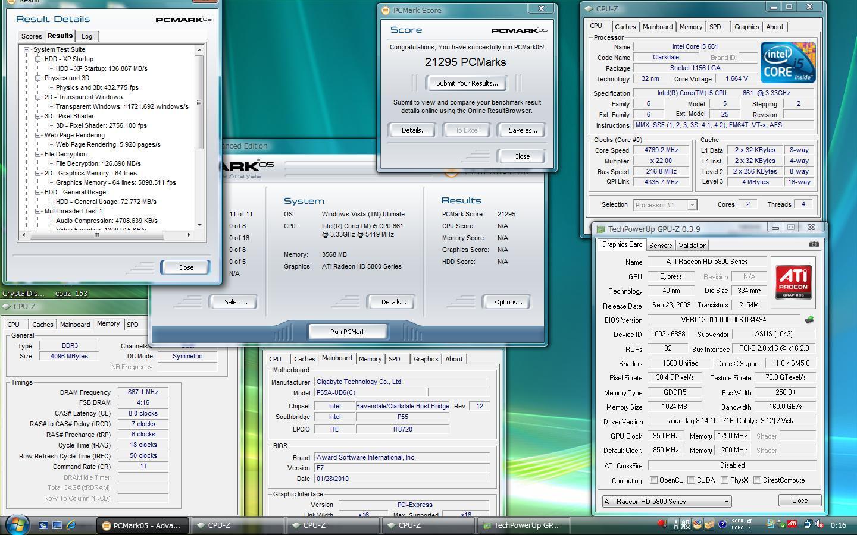The image size is (857, 535).
Task: Click the GPU-Z title bar app icon
Action: 601,229
